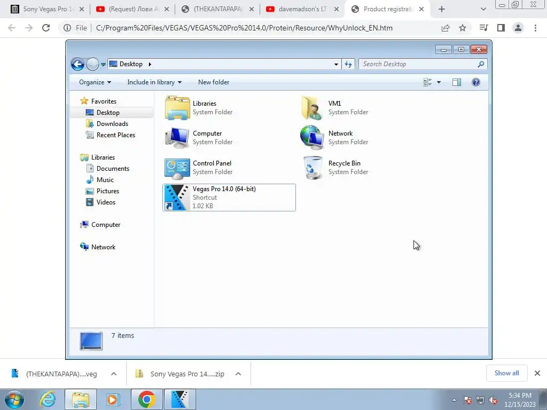Open Chrome tab search chevron
Viewport: 547px width, 410px height.
483,9
